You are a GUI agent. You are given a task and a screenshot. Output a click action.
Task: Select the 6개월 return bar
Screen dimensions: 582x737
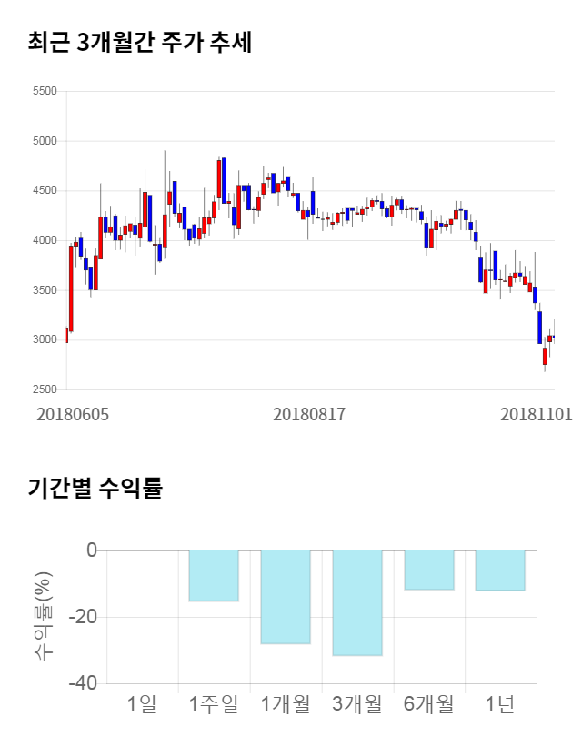[429, 570]
